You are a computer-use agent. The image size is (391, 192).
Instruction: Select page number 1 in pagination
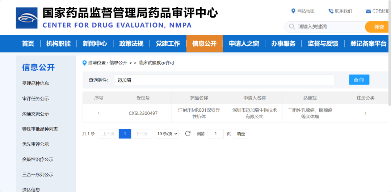click(x=125, y=134)
